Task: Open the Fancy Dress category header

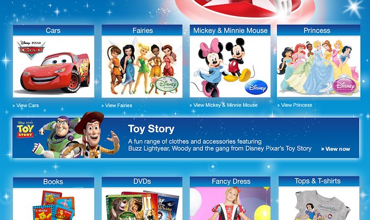Action: point(230,181)
